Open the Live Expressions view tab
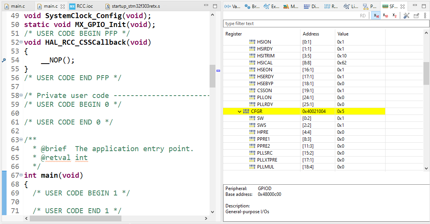Screen dimensions: 430x224 point(350,7)
